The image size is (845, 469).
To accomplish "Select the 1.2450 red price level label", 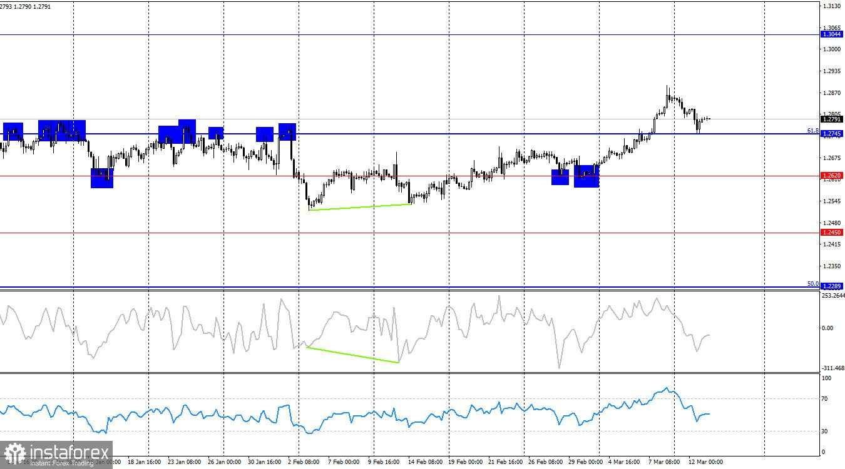I will coord(831,233).
